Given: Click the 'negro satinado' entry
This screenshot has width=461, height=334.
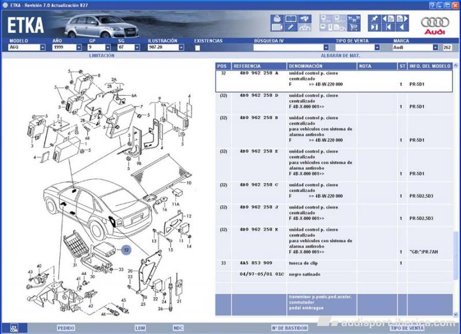Looking at the screenshot, I should coord(305,274).
